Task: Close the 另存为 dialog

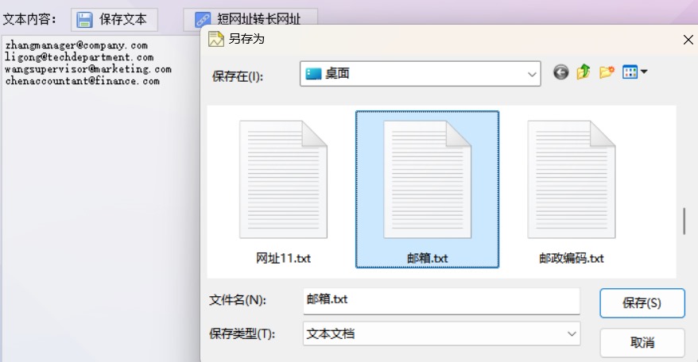Action: pos(688,40)
